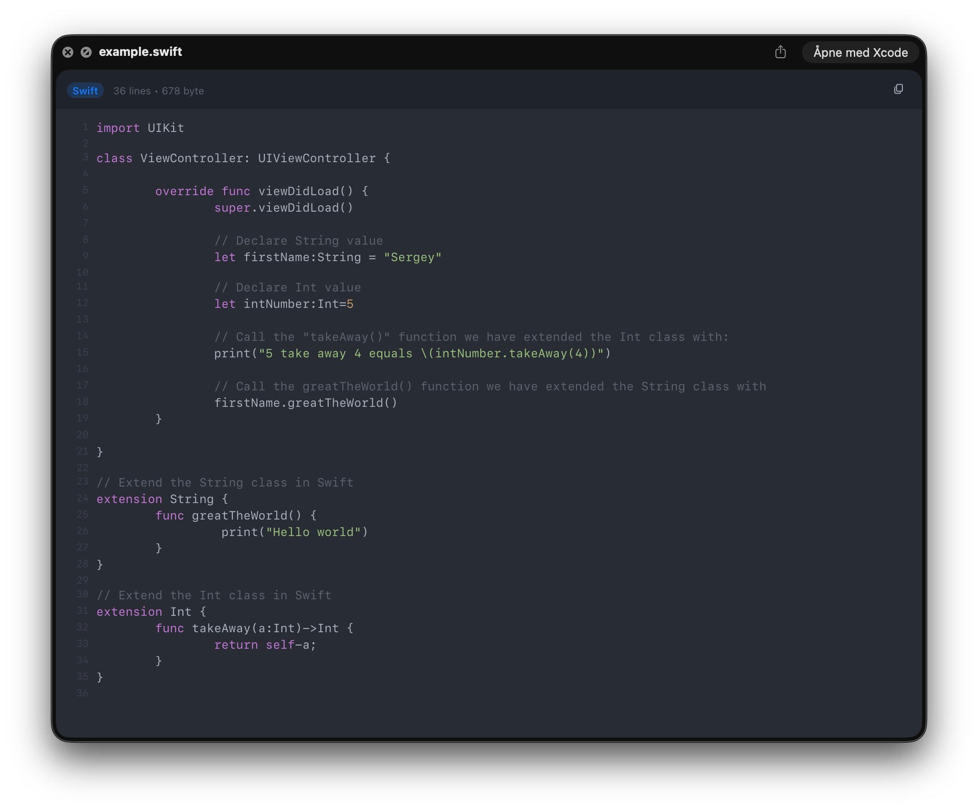Click the '36 lines · 678 byte' label
The height and width of the screenshot is (810, 978).
[x=159, y=91]
